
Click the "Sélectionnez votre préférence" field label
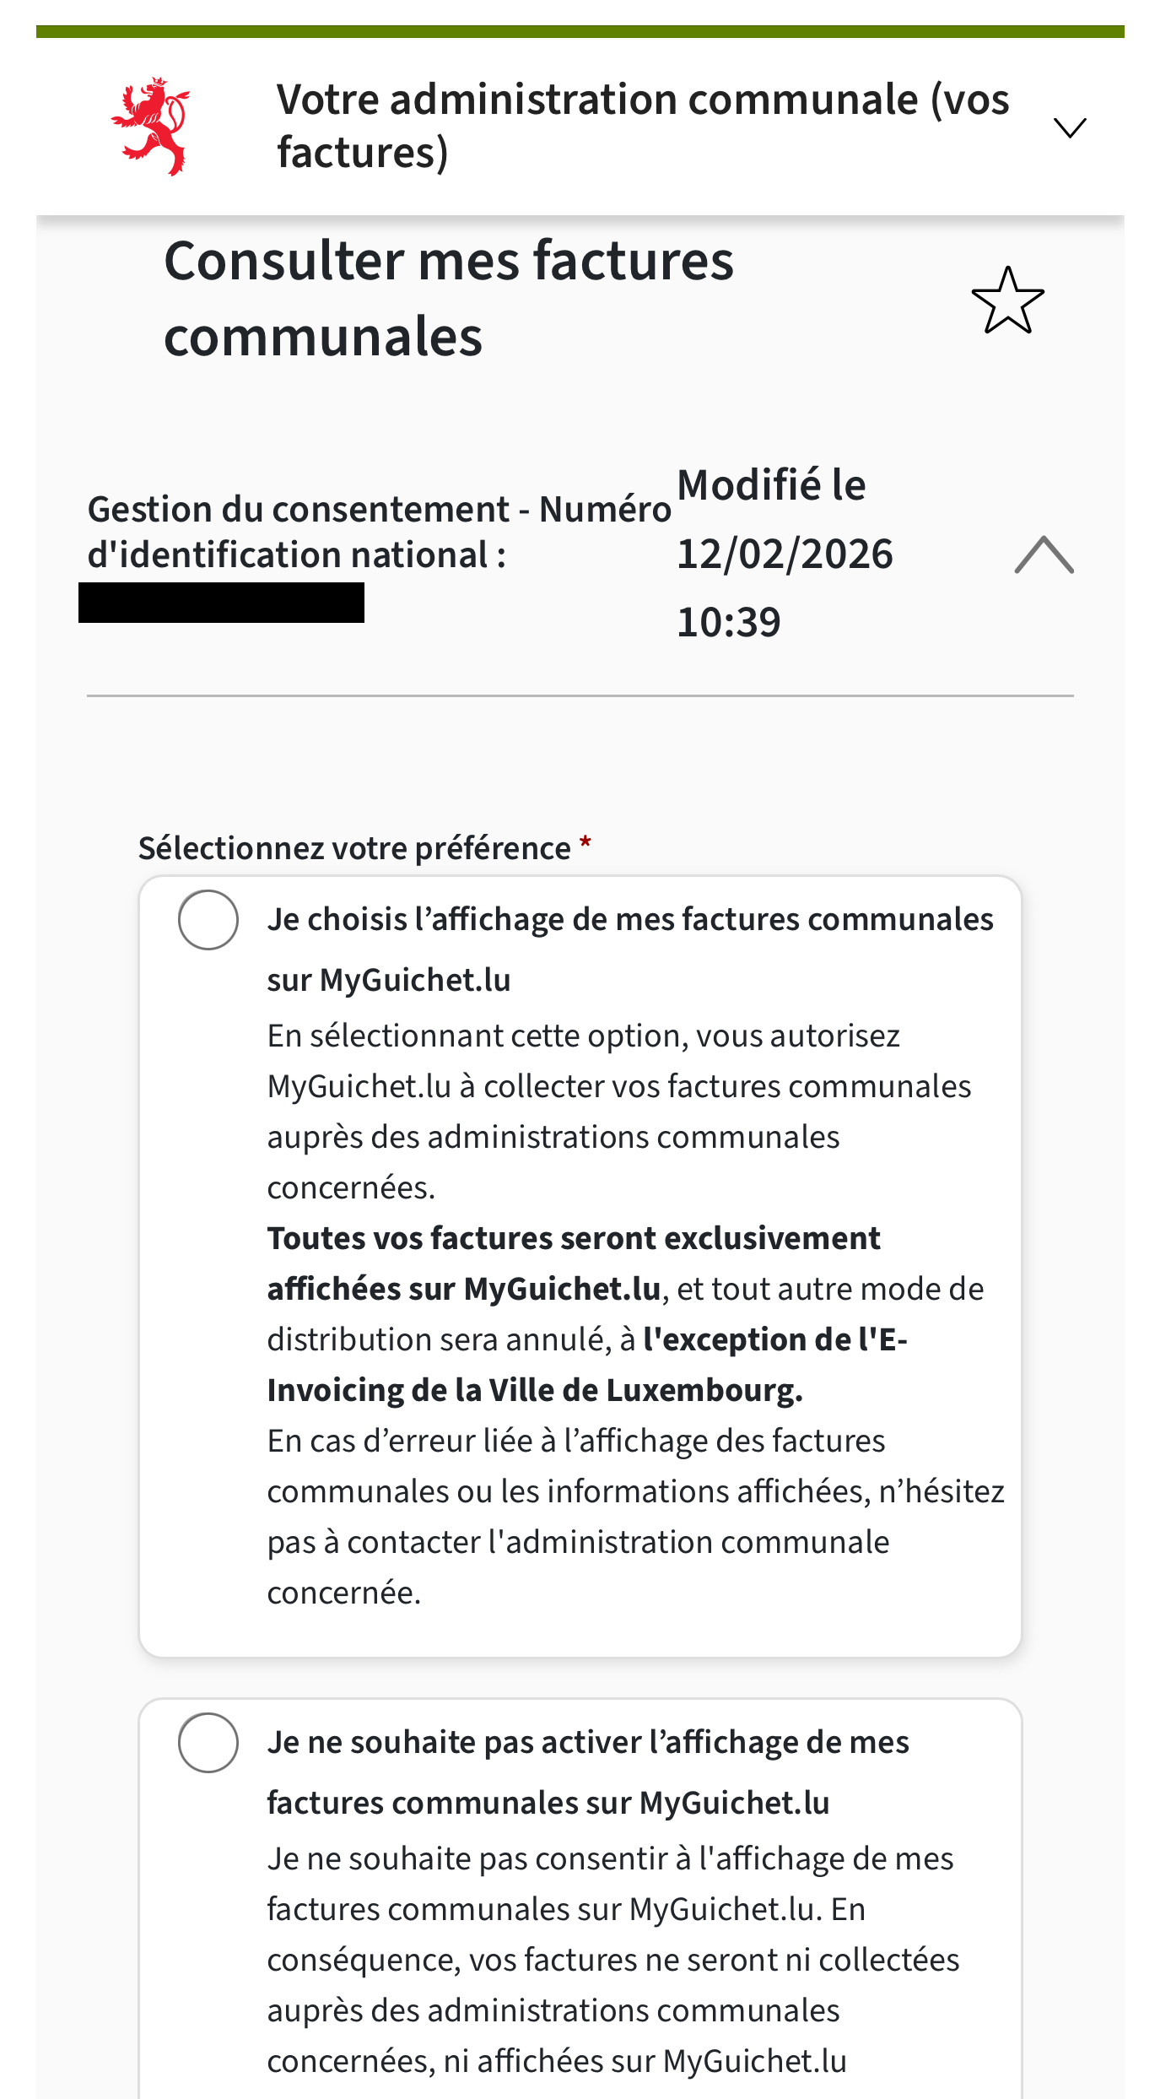354,848
